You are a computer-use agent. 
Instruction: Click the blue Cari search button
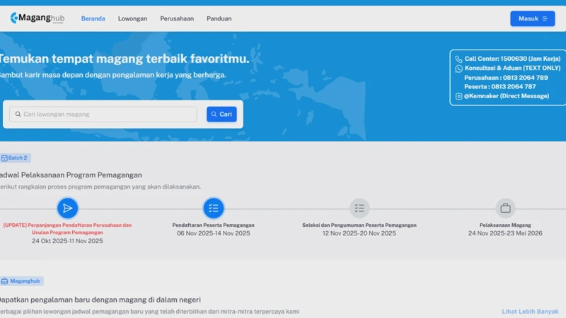[221, 114]
